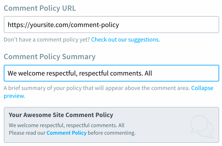Click the 'Comment Policy URL' label

[40, 8]
